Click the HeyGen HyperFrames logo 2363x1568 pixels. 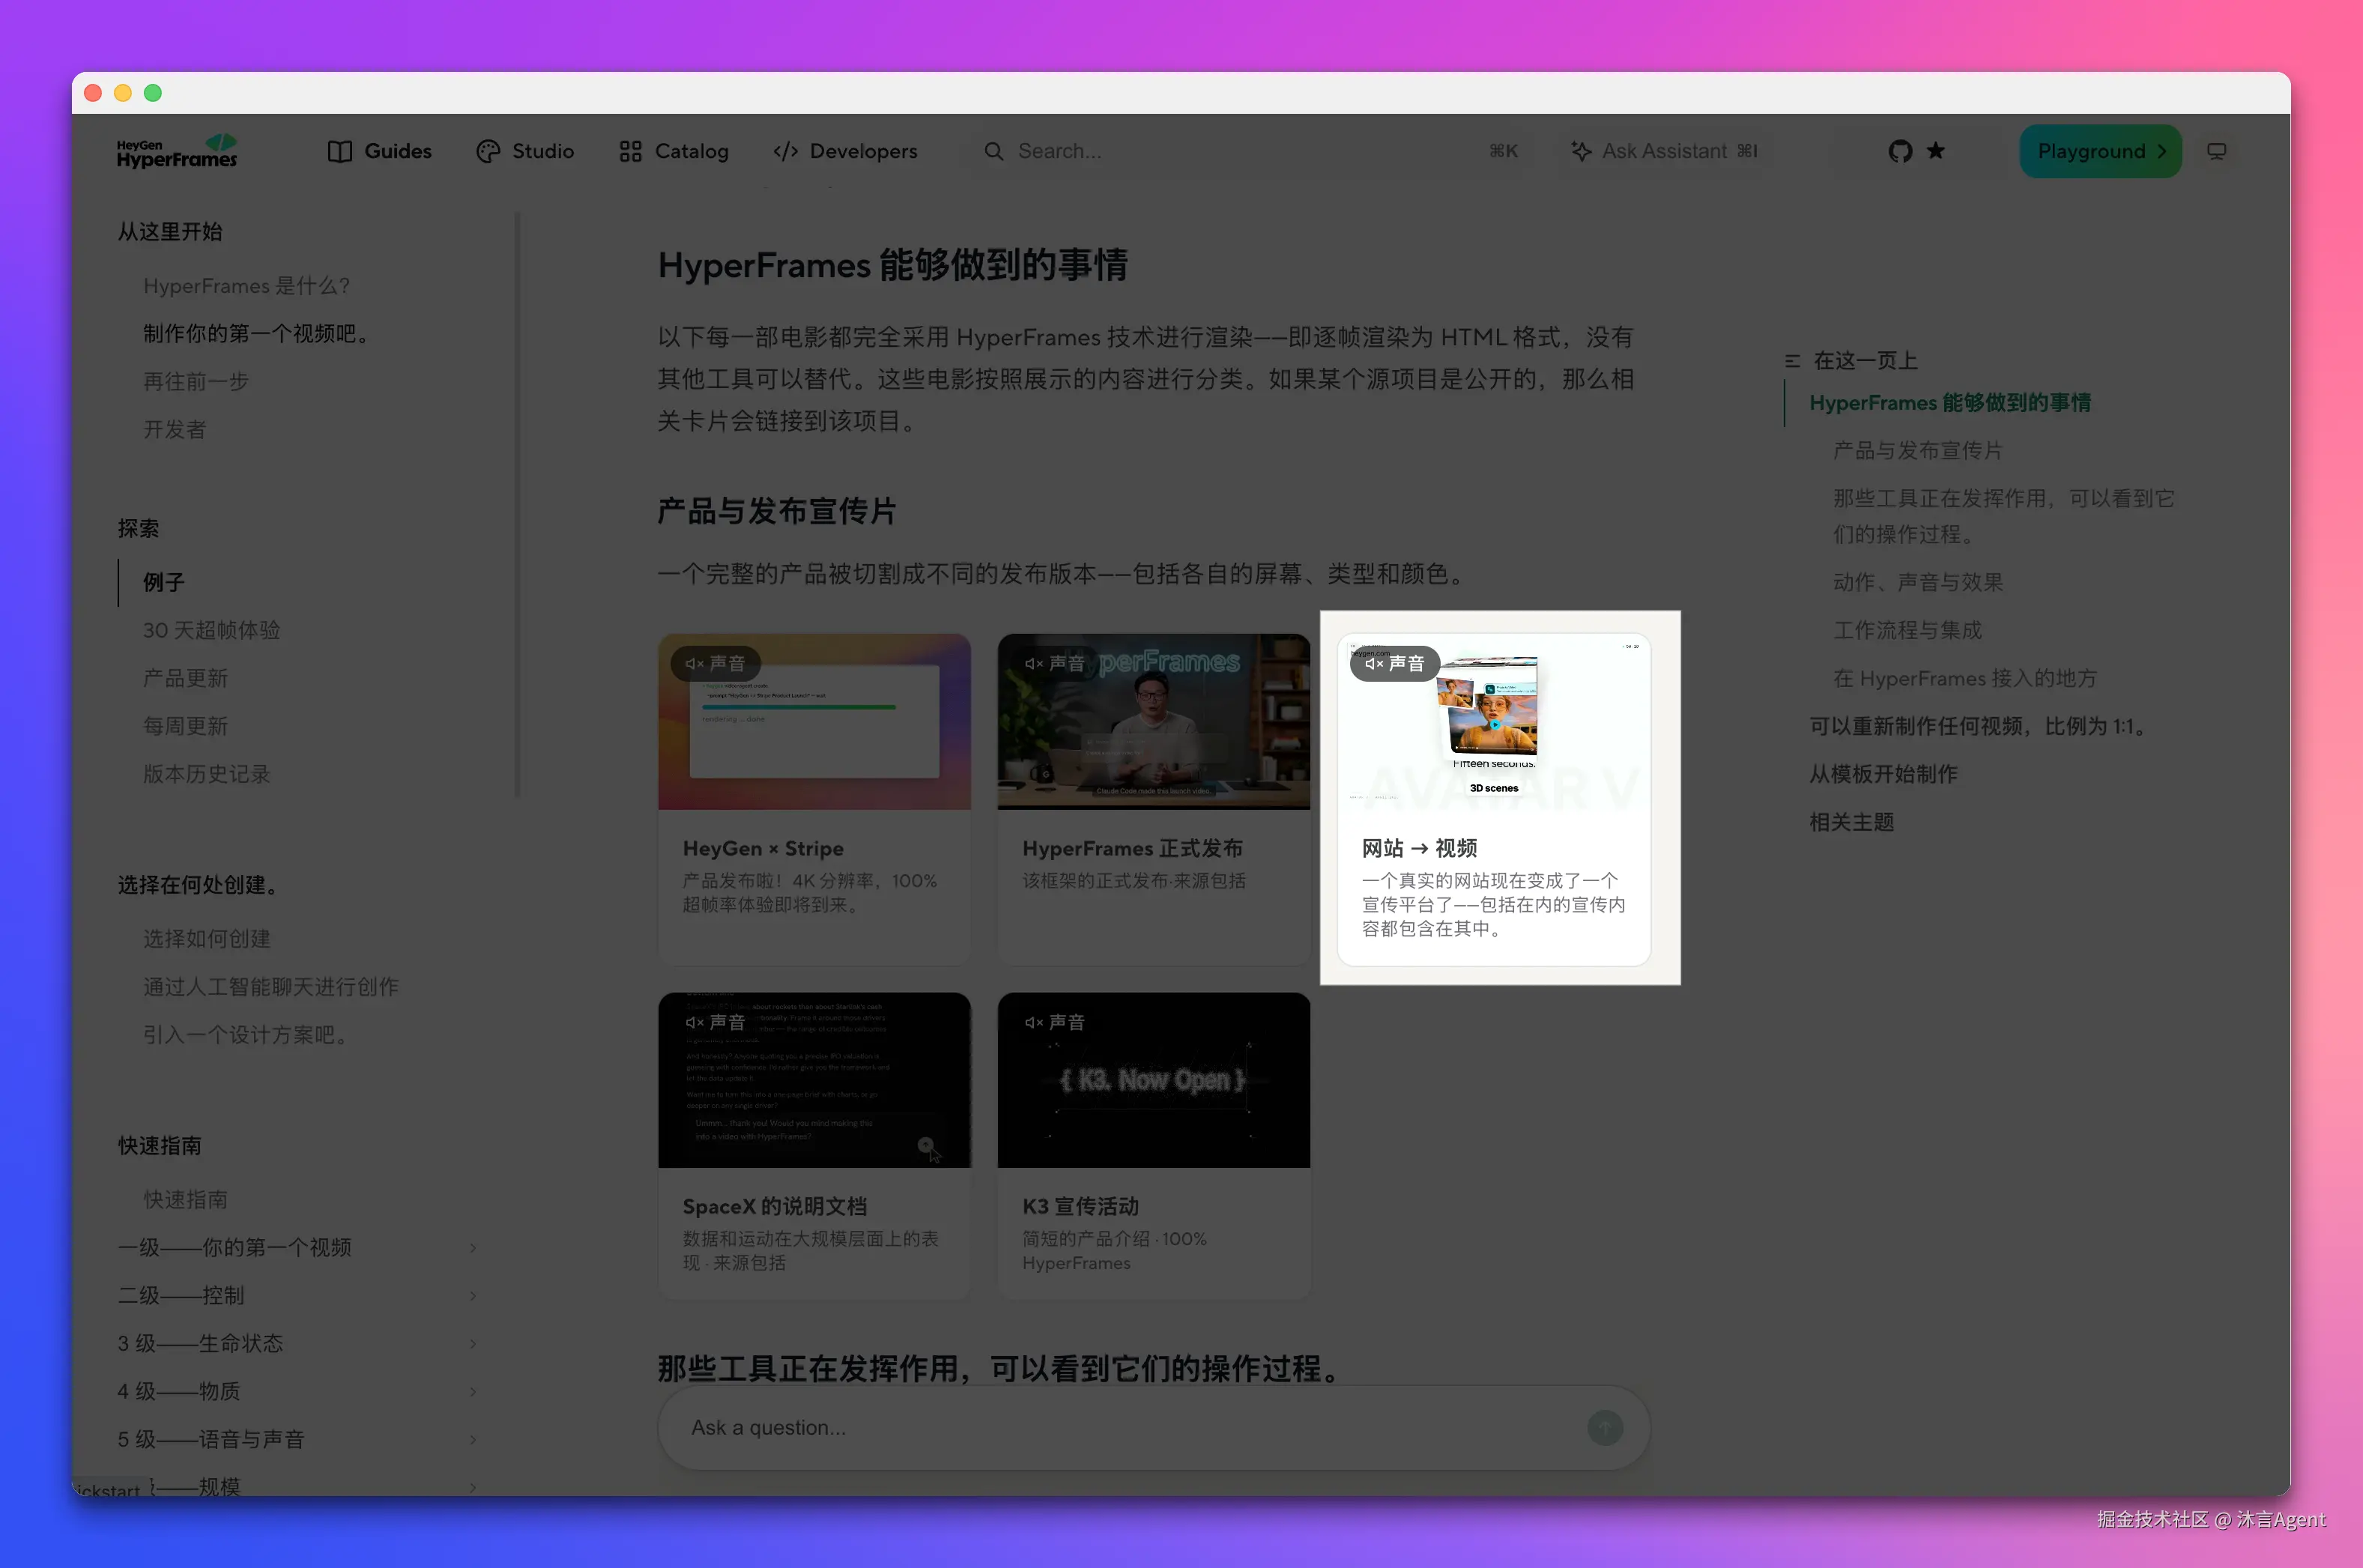pos(178,151)
